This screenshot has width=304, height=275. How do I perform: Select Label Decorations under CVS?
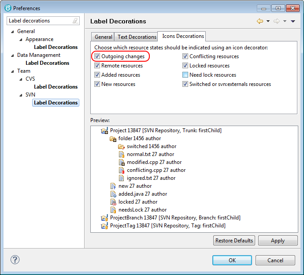pos(56,87)
